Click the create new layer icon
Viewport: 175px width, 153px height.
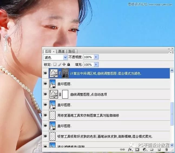click(159, 149)
